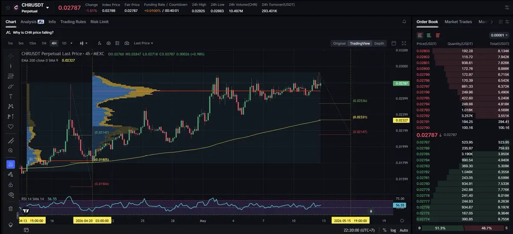Open the chart patterns tool
The width and height of the screenshot is (513, 234).
pyautogui.click(x=11, y=106)
